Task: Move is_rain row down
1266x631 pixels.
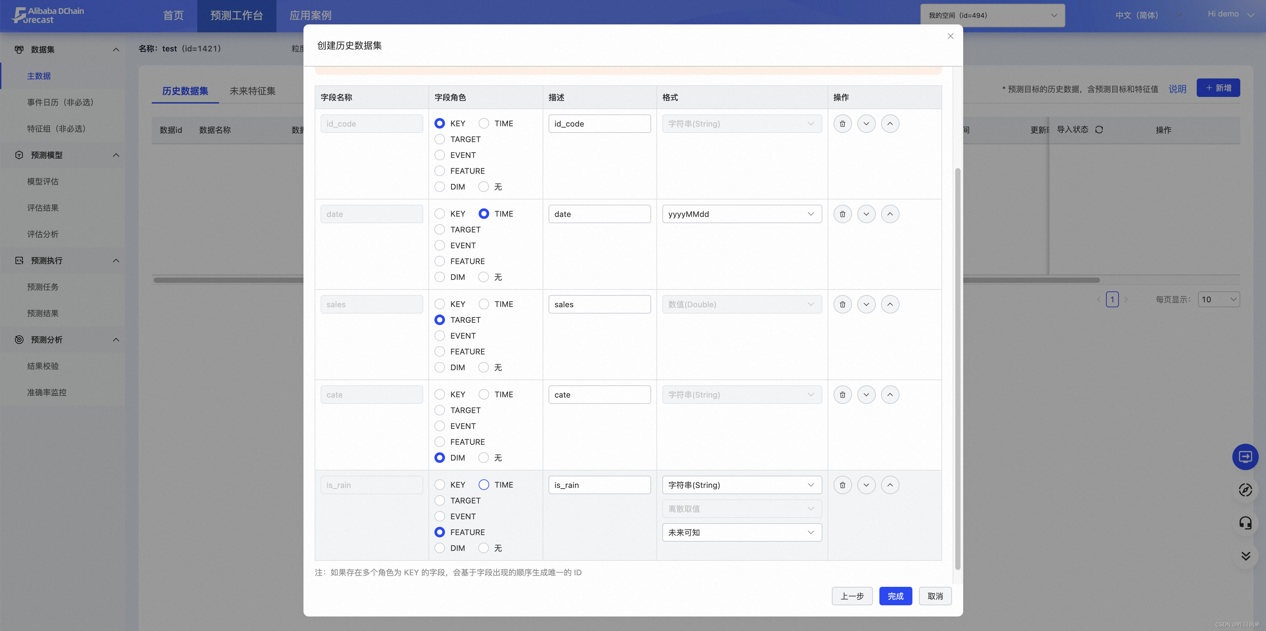Action: click(866, 485)
